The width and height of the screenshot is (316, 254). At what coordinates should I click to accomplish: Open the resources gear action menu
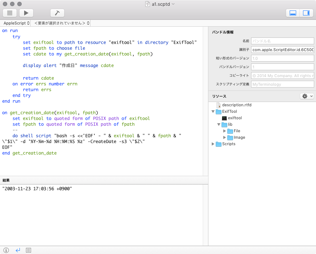tap(307, 96)
